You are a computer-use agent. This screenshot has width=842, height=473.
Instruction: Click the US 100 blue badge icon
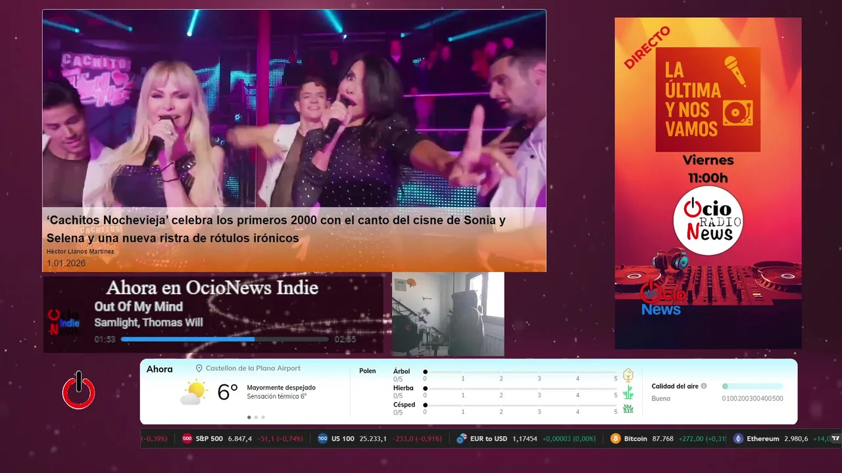[322, 438]
